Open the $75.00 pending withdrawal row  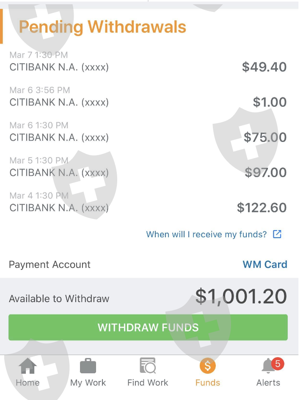[148, 132]
